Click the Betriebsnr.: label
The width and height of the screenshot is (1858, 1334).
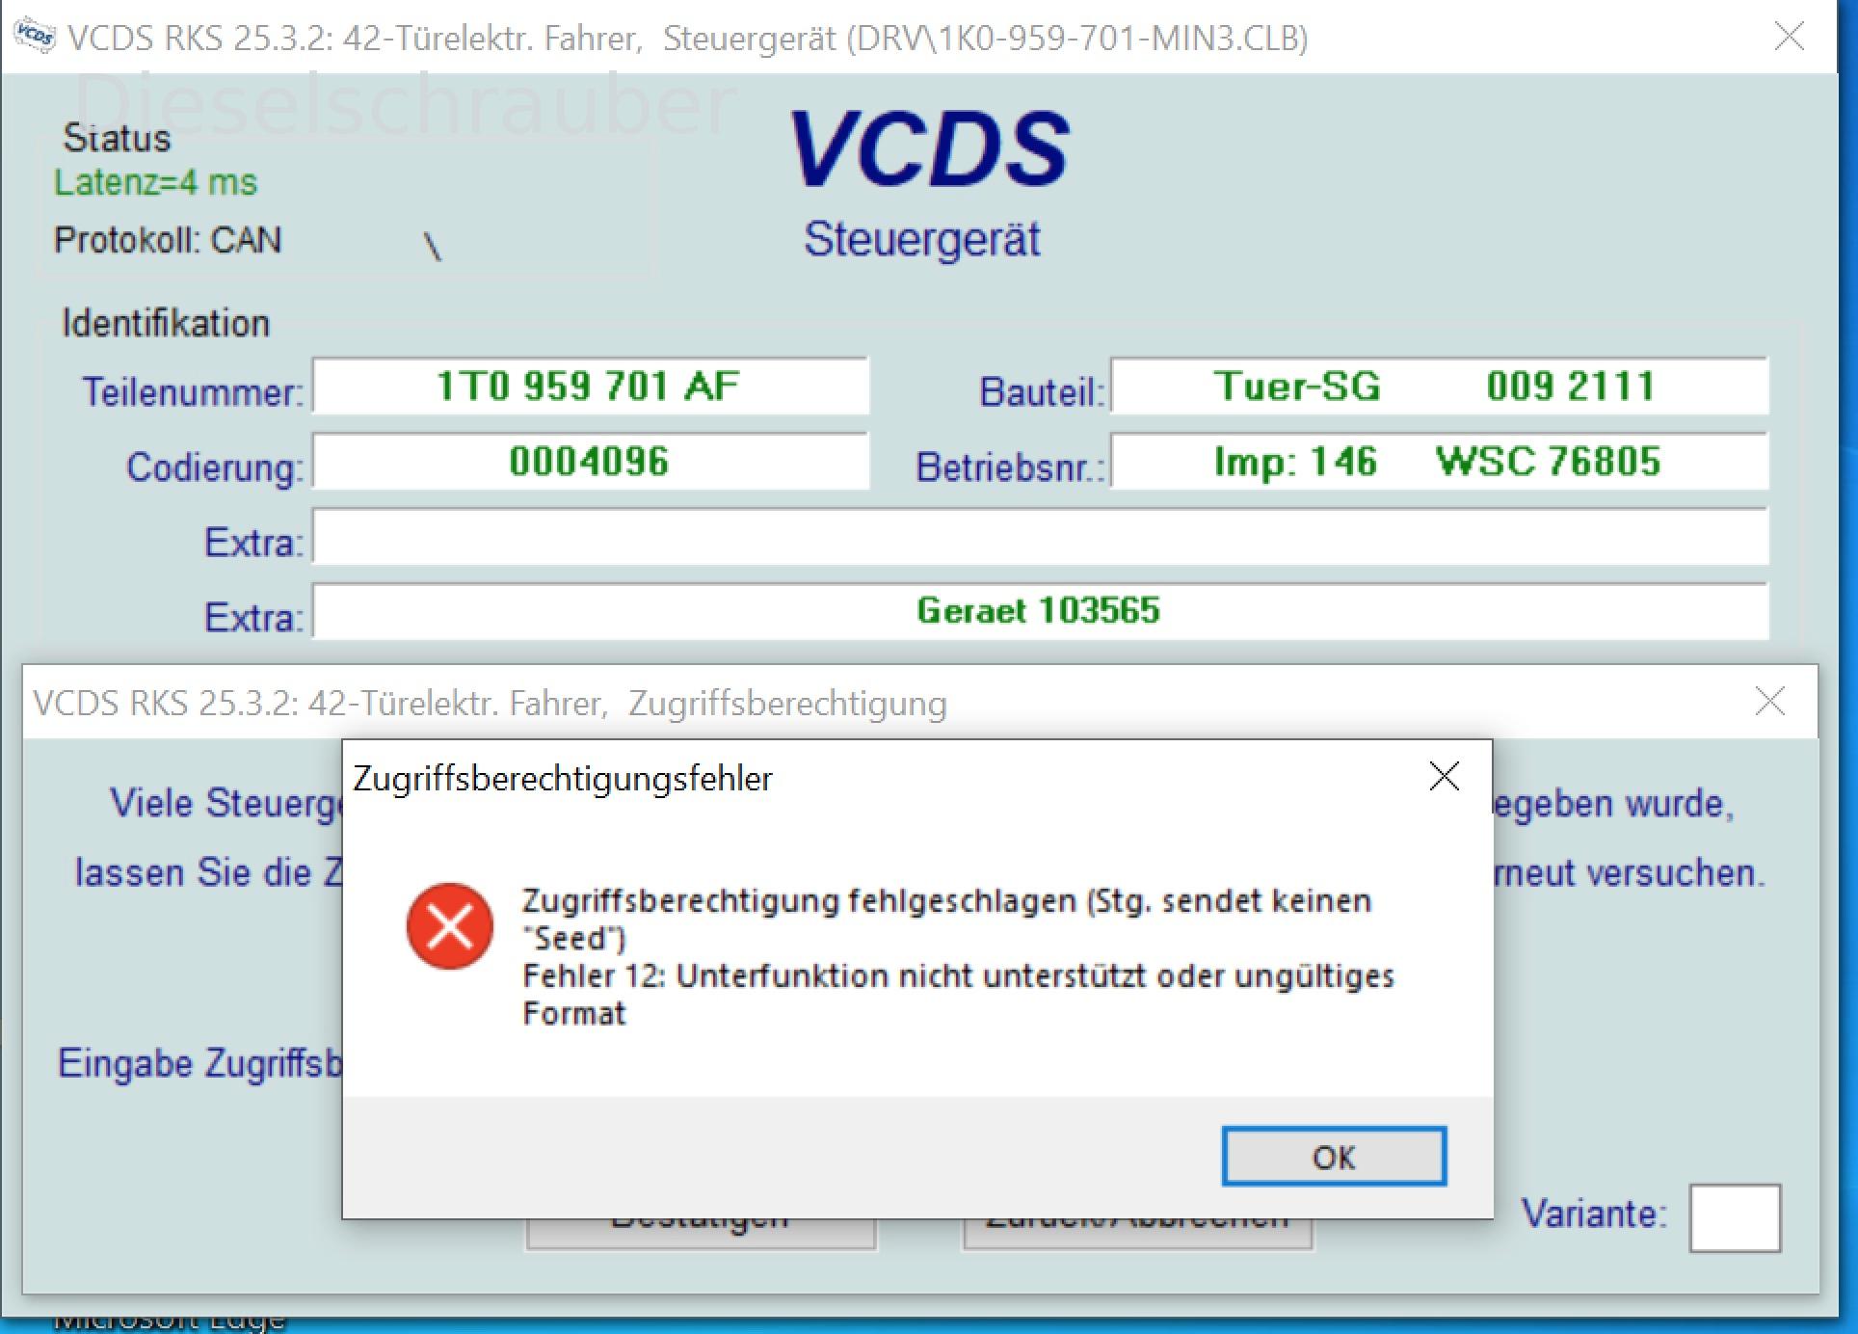1010,467
